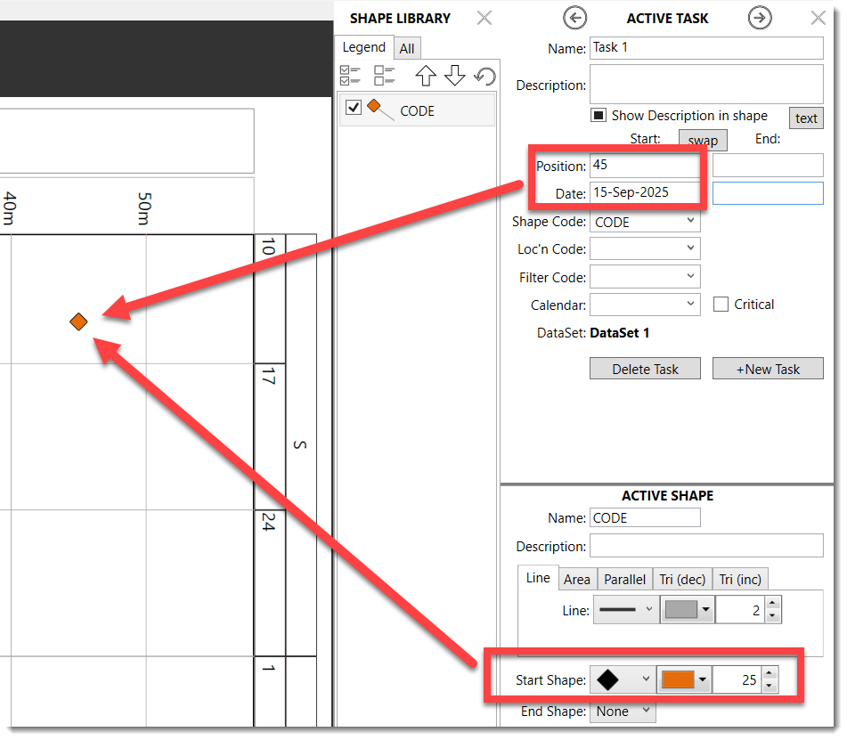The image size is (847, 740).
Task: Move shape up with up arrow icon
Action: point(426,76)
